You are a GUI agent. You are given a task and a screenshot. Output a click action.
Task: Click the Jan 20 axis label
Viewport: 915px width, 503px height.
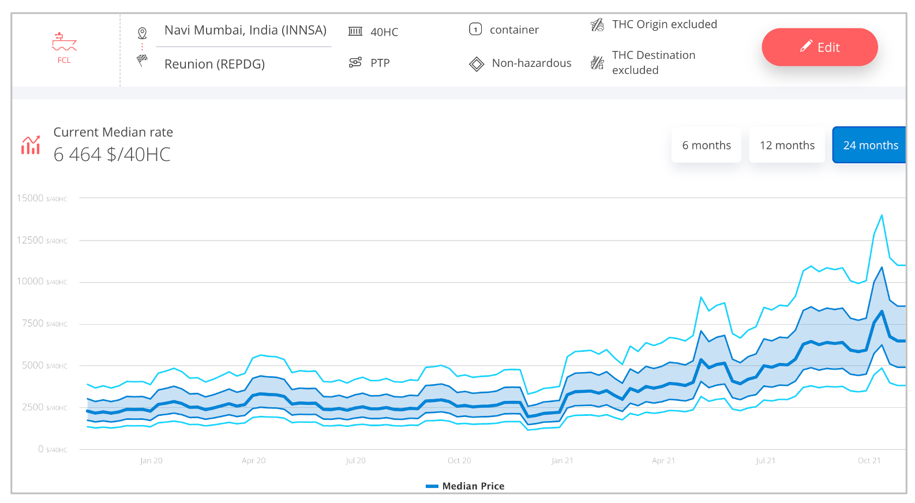tap(151, 460)
